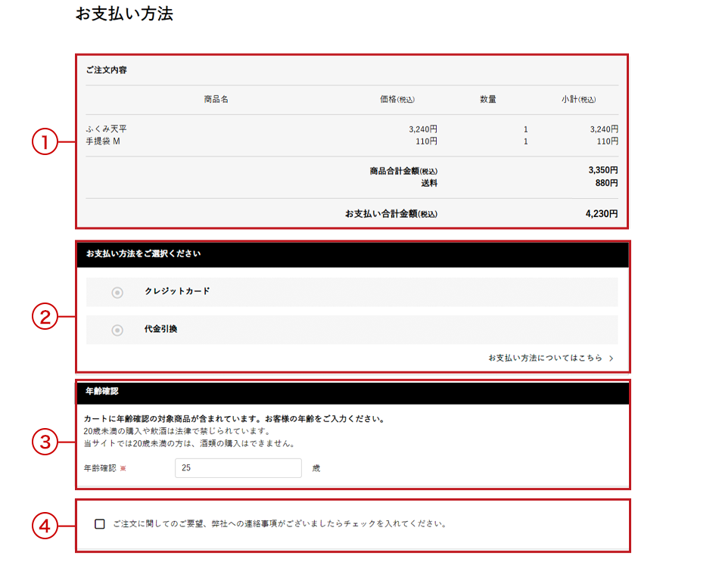
Task: Select the クレジットカード radio button
Action: 117,293
